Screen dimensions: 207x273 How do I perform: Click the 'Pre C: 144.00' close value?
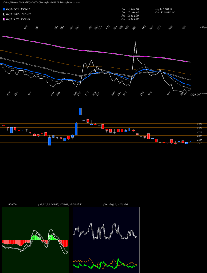pos(130,19)
